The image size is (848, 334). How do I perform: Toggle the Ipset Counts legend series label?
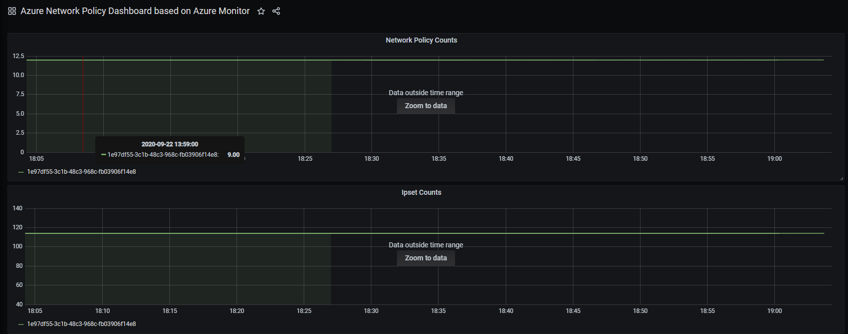point(81,324)
